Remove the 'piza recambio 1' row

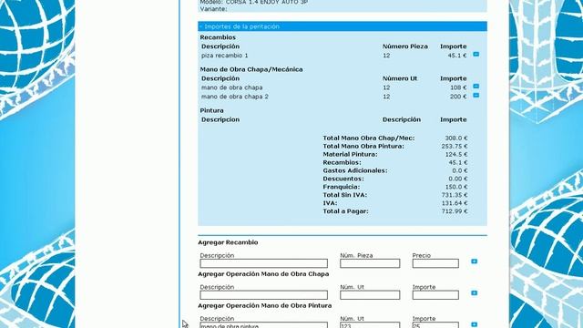(476, 55)
